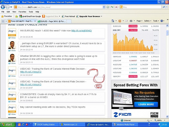Open the 100% zoom level control
Screen dimensions: 169x127
pyautogui.click(x=160, y=120)
